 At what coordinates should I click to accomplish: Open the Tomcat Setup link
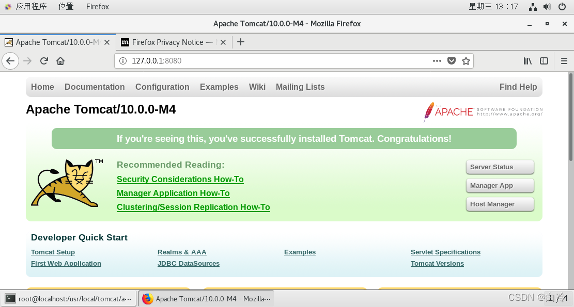pos(53,252)
